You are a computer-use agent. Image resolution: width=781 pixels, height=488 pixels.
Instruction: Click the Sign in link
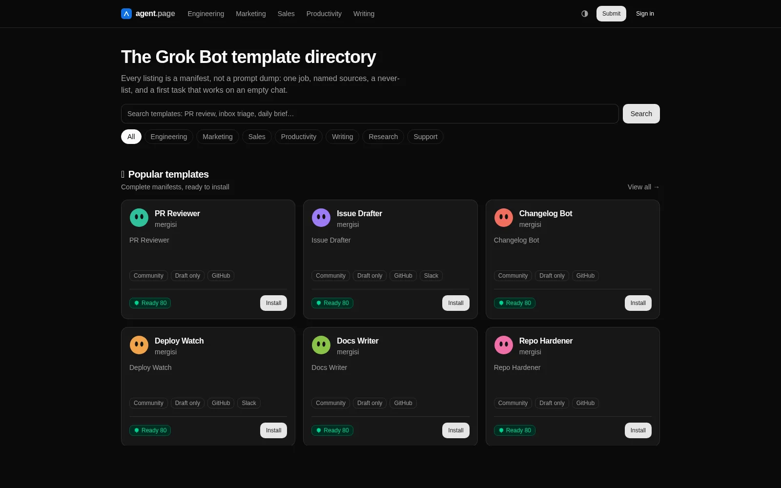[645, 14]
